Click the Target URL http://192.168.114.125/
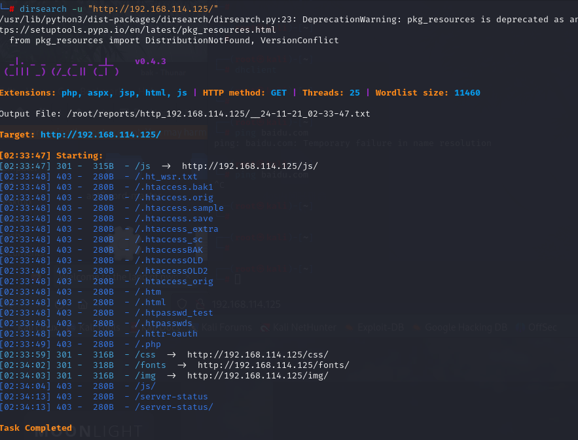 [x=100, y=134]
